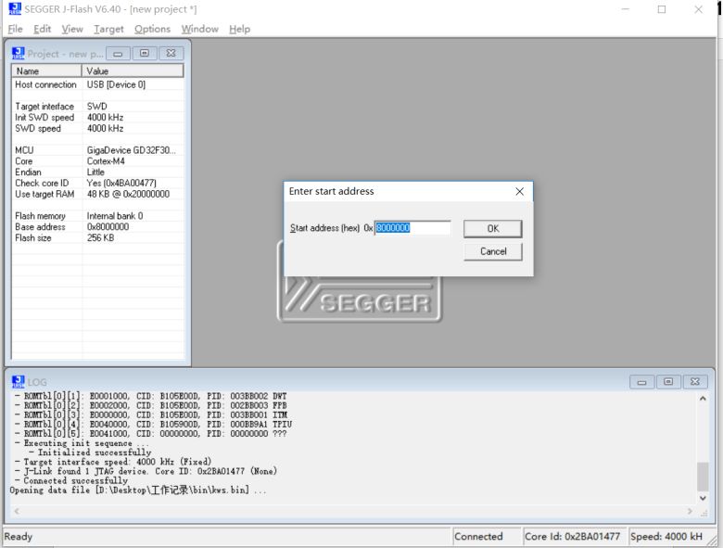Open the Window menu
This screenshot has width=723, height=548.
click(199, 29)
